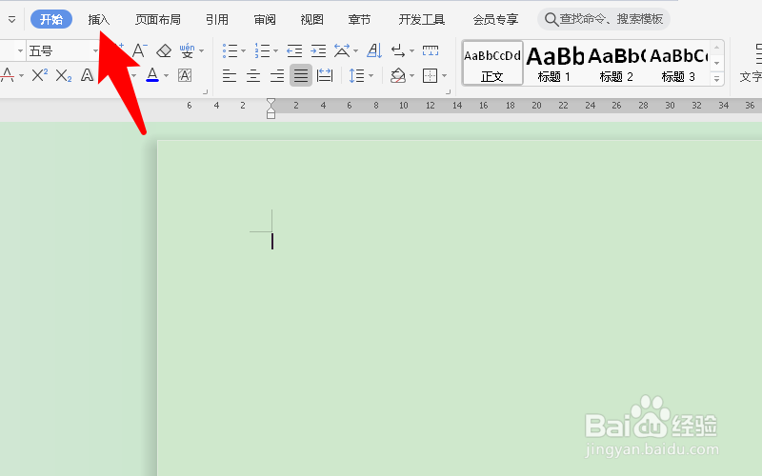Expand the Chinese layout dropdown arrow
The image size is (762, 476).
(355, 50)
